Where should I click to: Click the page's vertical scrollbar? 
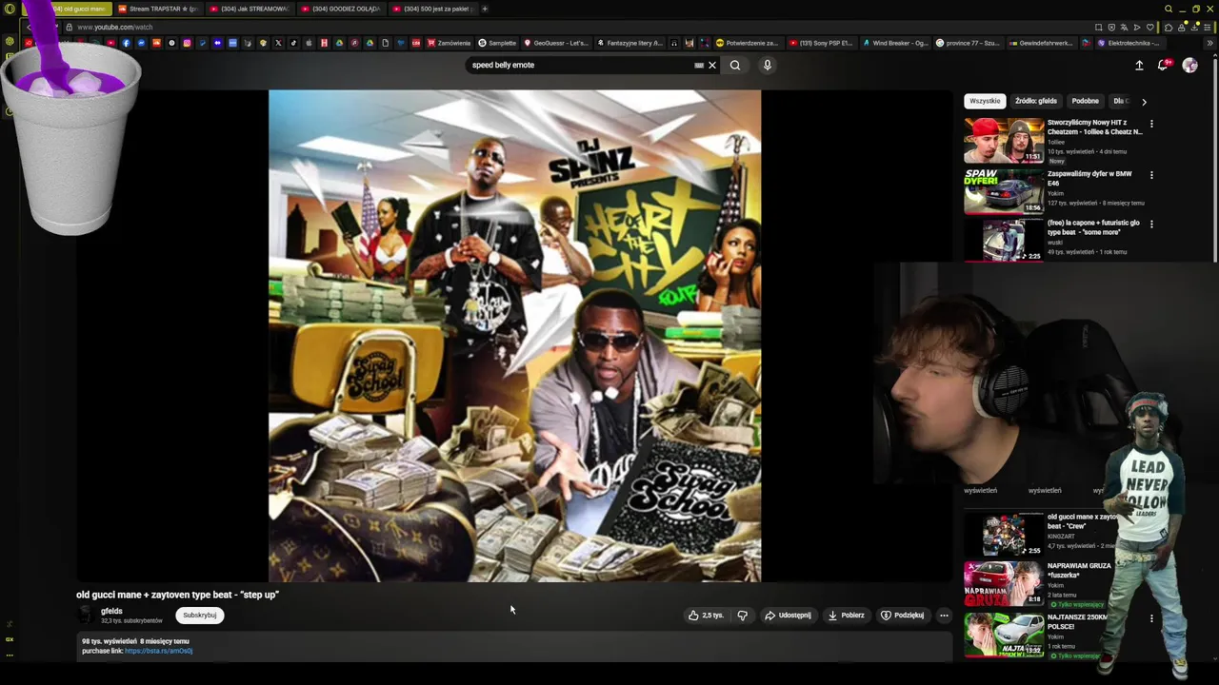pos(1215,162)
